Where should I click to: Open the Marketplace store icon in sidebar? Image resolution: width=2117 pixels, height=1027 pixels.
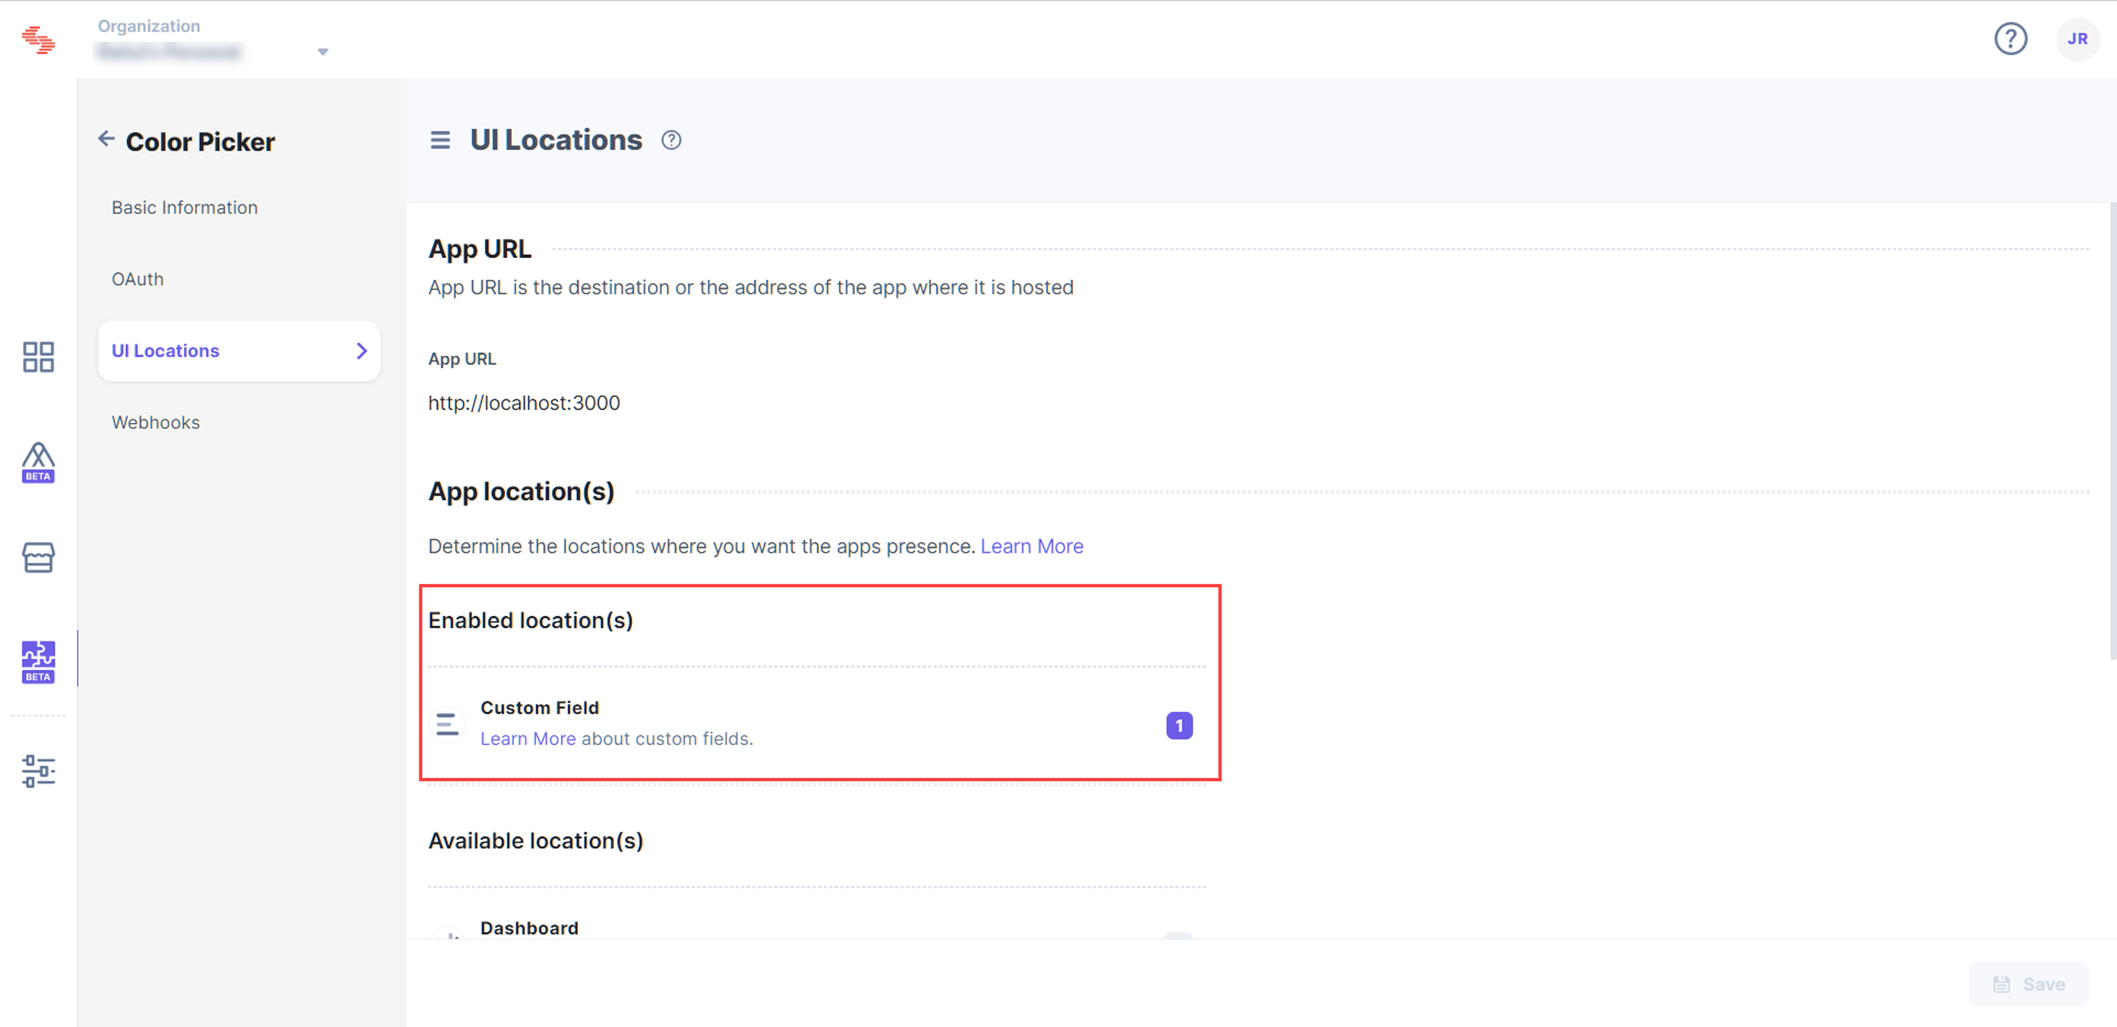coord(38,558)
